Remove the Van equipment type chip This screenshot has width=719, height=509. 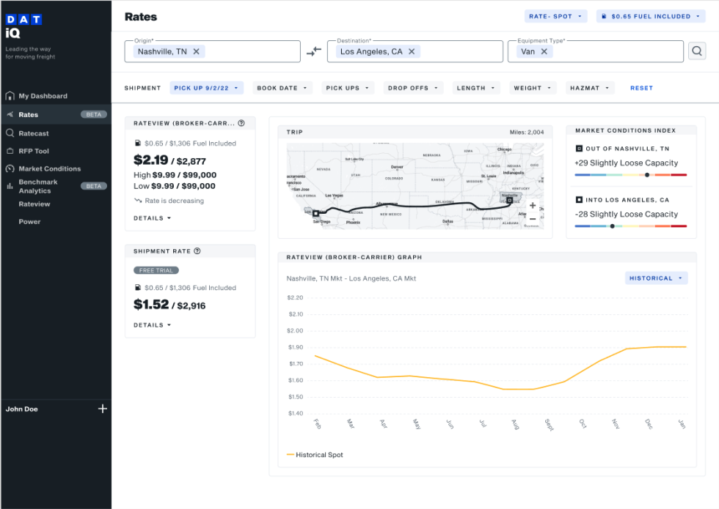point(544,52)
